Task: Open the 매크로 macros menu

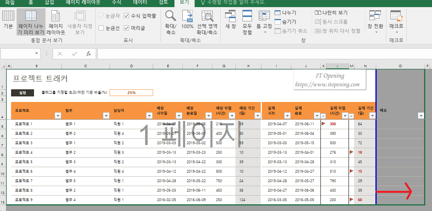Action: (396, 22)
